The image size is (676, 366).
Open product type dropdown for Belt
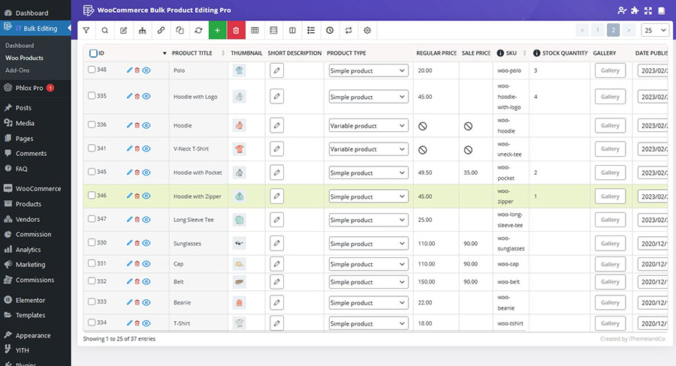pos(368,282)
